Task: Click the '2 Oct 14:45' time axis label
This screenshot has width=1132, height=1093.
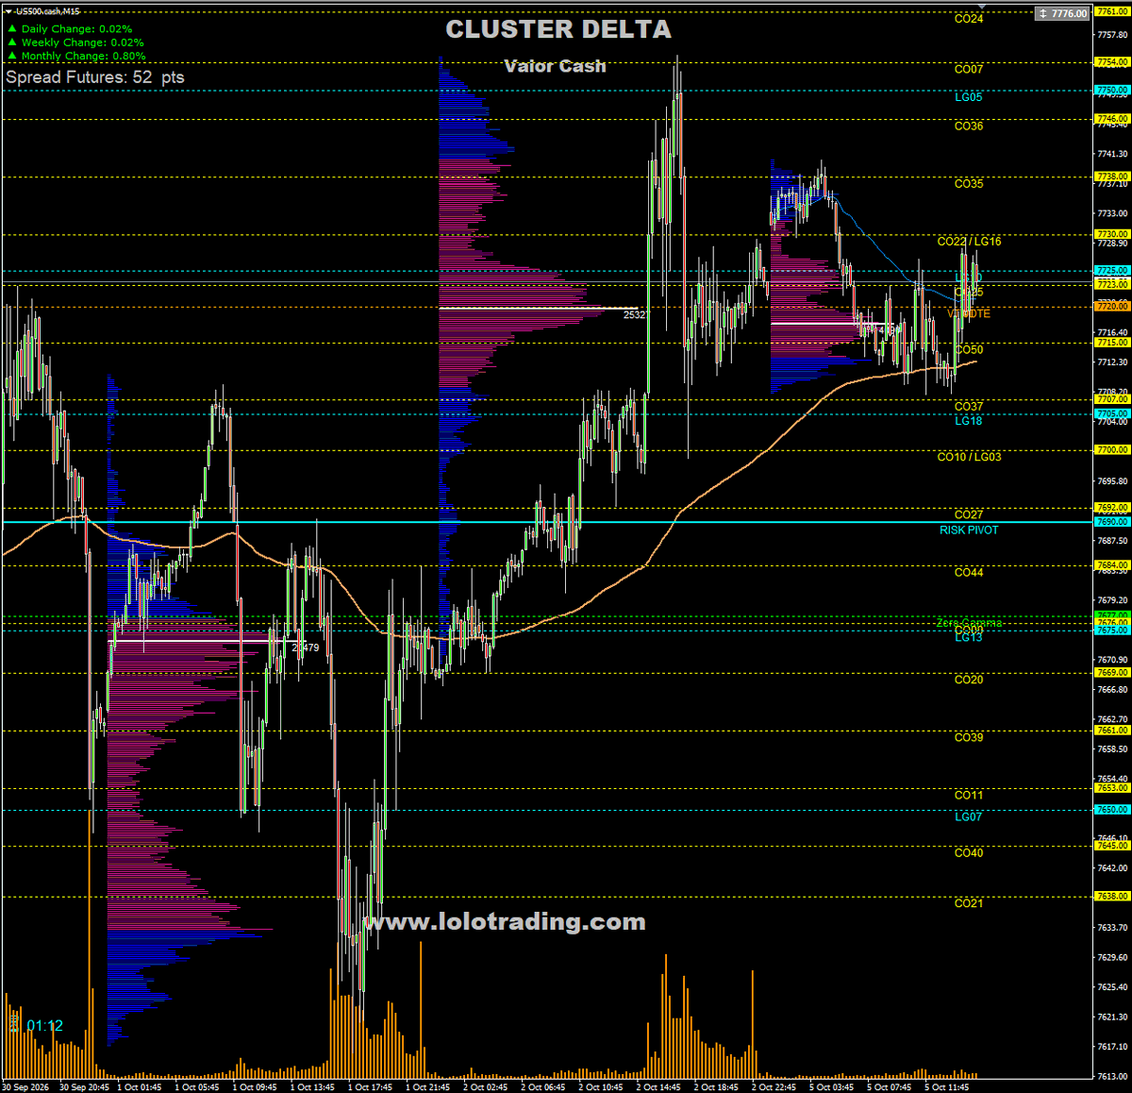Action: [x=658, y=1087]
